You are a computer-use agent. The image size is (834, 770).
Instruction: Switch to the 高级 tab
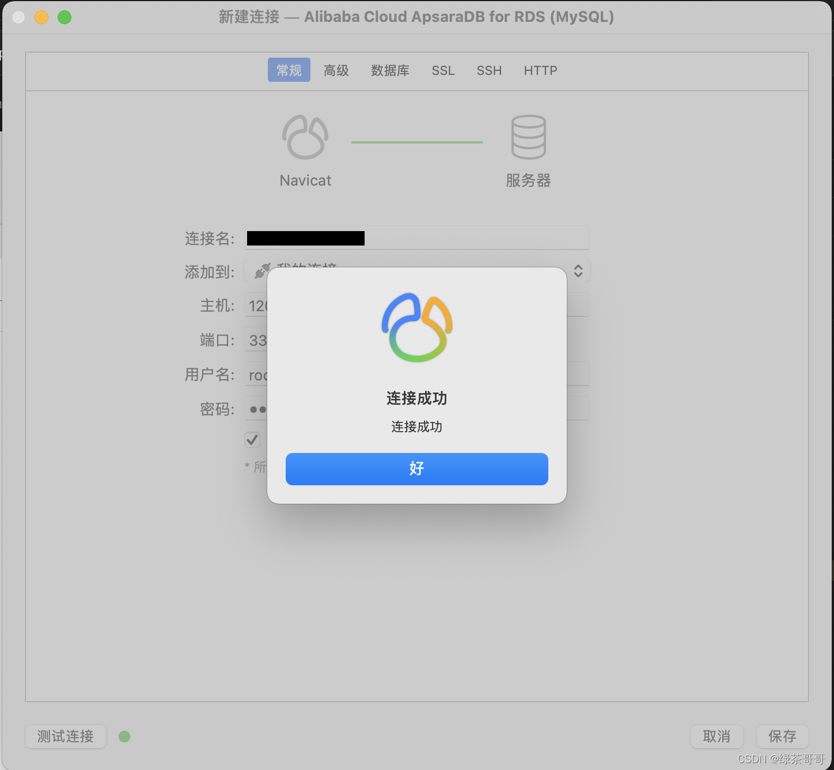[336, 70]
